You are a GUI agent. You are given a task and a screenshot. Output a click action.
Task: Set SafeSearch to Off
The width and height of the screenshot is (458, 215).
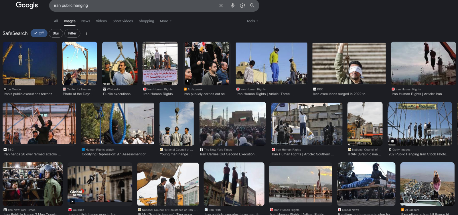click(39, 33)
